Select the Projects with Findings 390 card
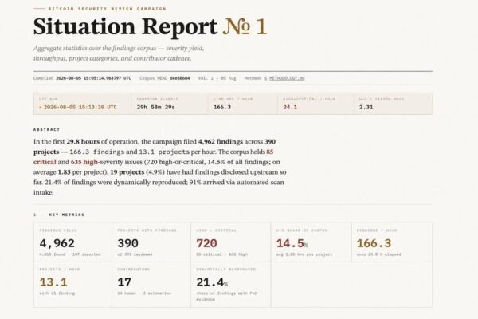Image resolution: width=478 pixels, height=319 pixels. coord(151,242)
